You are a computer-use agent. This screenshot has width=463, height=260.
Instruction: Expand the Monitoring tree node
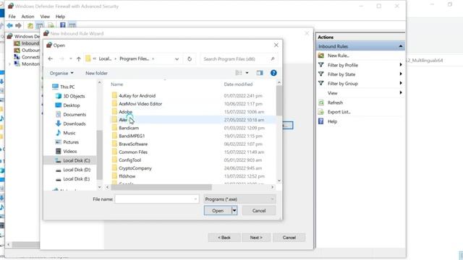tap(9, 64)
